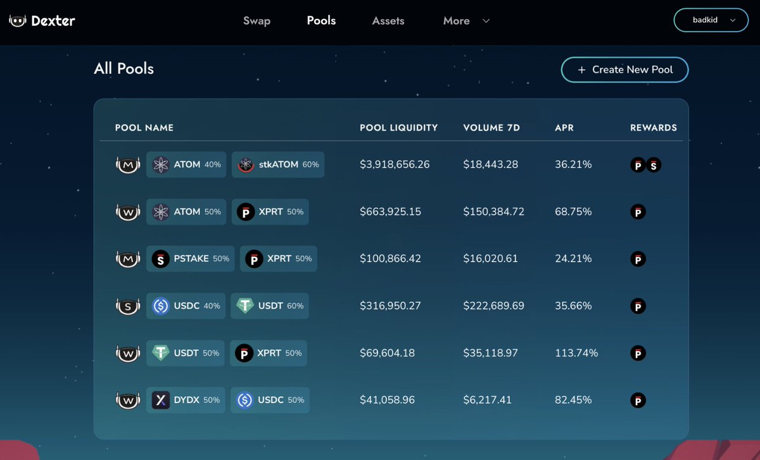Click the USDT 60% token chip
The image size is (760, 460).
point(270,306)
